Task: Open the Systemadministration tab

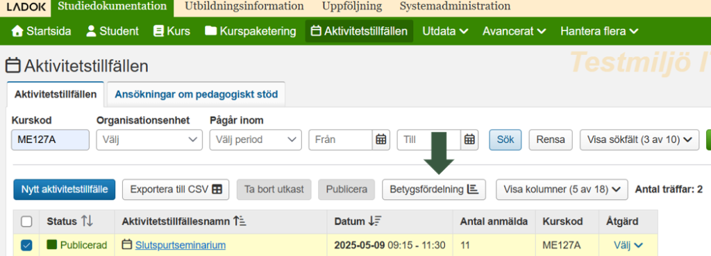Action: 455,6
